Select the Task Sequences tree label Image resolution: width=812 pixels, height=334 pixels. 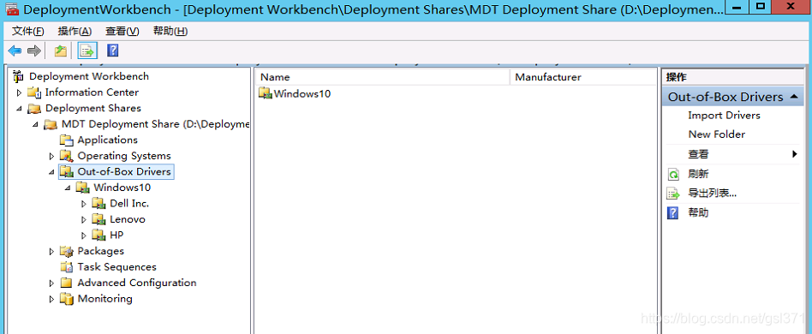coord(117,267)
